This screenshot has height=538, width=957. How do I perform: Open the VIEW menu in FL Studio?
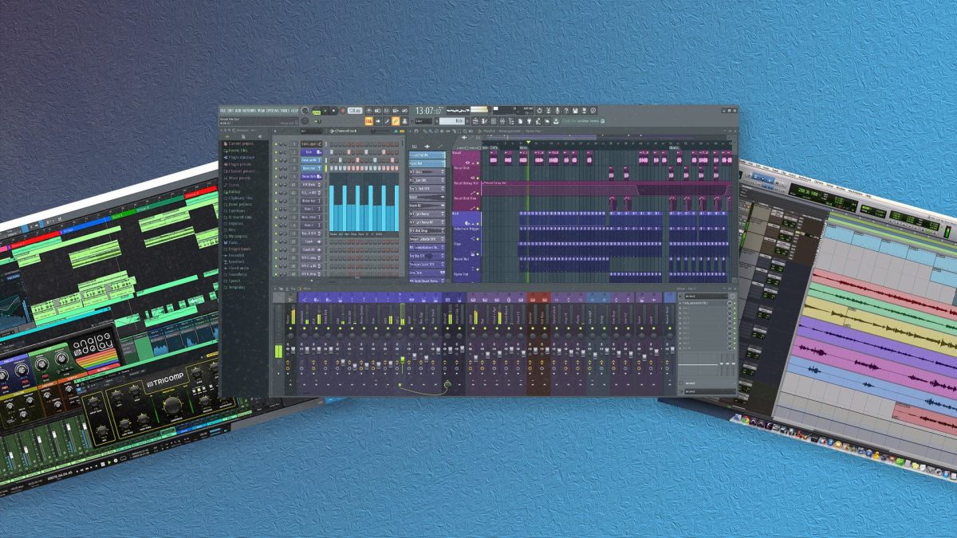coord(262,111)
